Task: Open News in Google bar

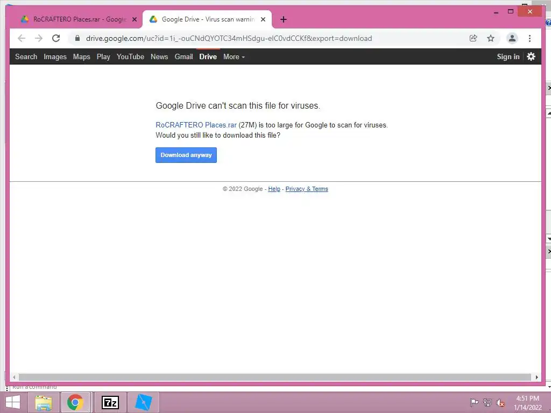Action: coord(159,56)
